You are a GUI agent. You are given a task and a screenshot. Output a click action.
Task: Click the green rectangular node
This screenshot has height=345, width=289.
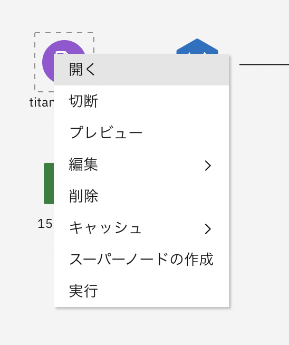coord(49,184)
